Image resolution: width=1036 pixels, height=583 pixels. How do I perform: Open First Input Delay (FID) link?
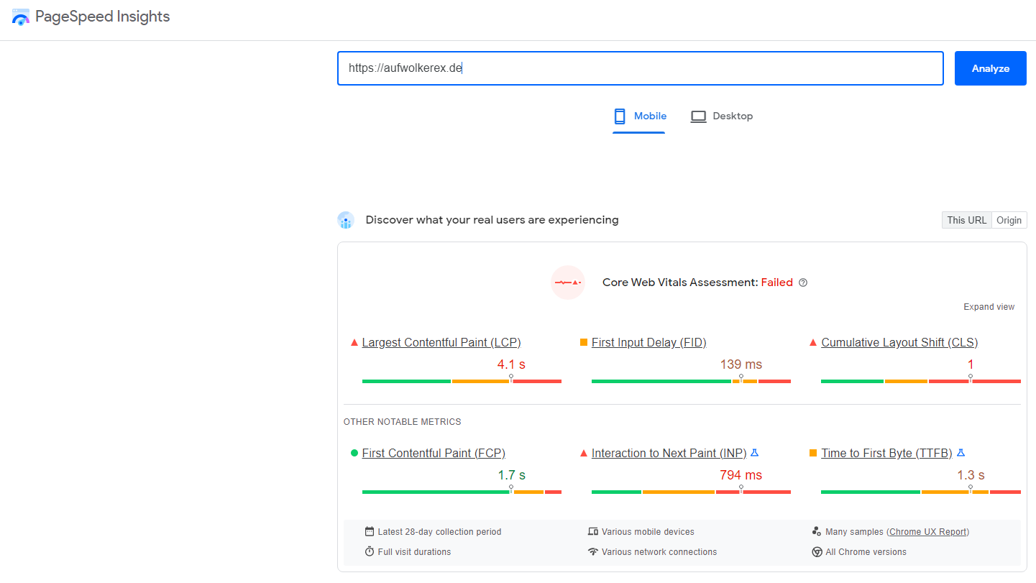click(648, 342)
